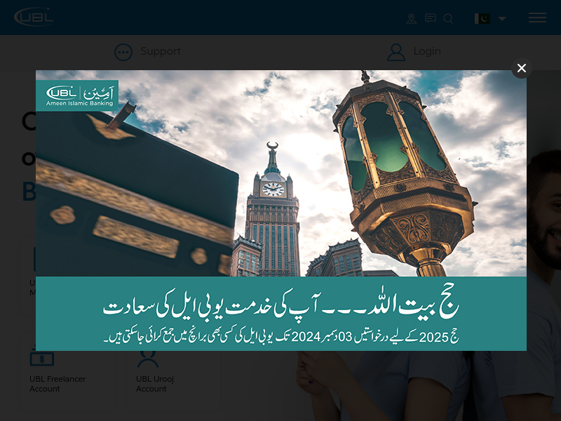
Task: Click the chat message icon in header
Action: [x=431, y=18]
